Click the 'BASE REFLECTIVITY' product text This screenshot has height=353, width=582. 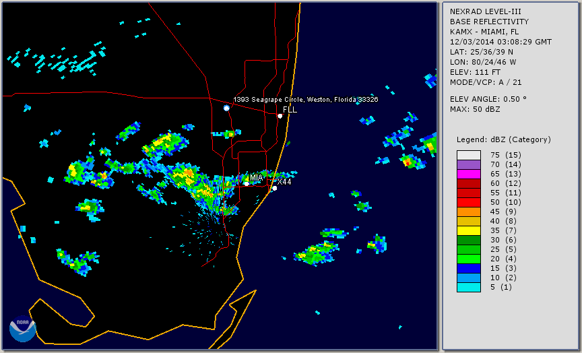489,22
